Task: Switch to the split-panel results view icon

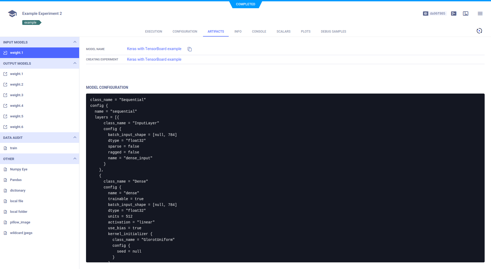Action: pyautogui.click(x=466, y=14)
